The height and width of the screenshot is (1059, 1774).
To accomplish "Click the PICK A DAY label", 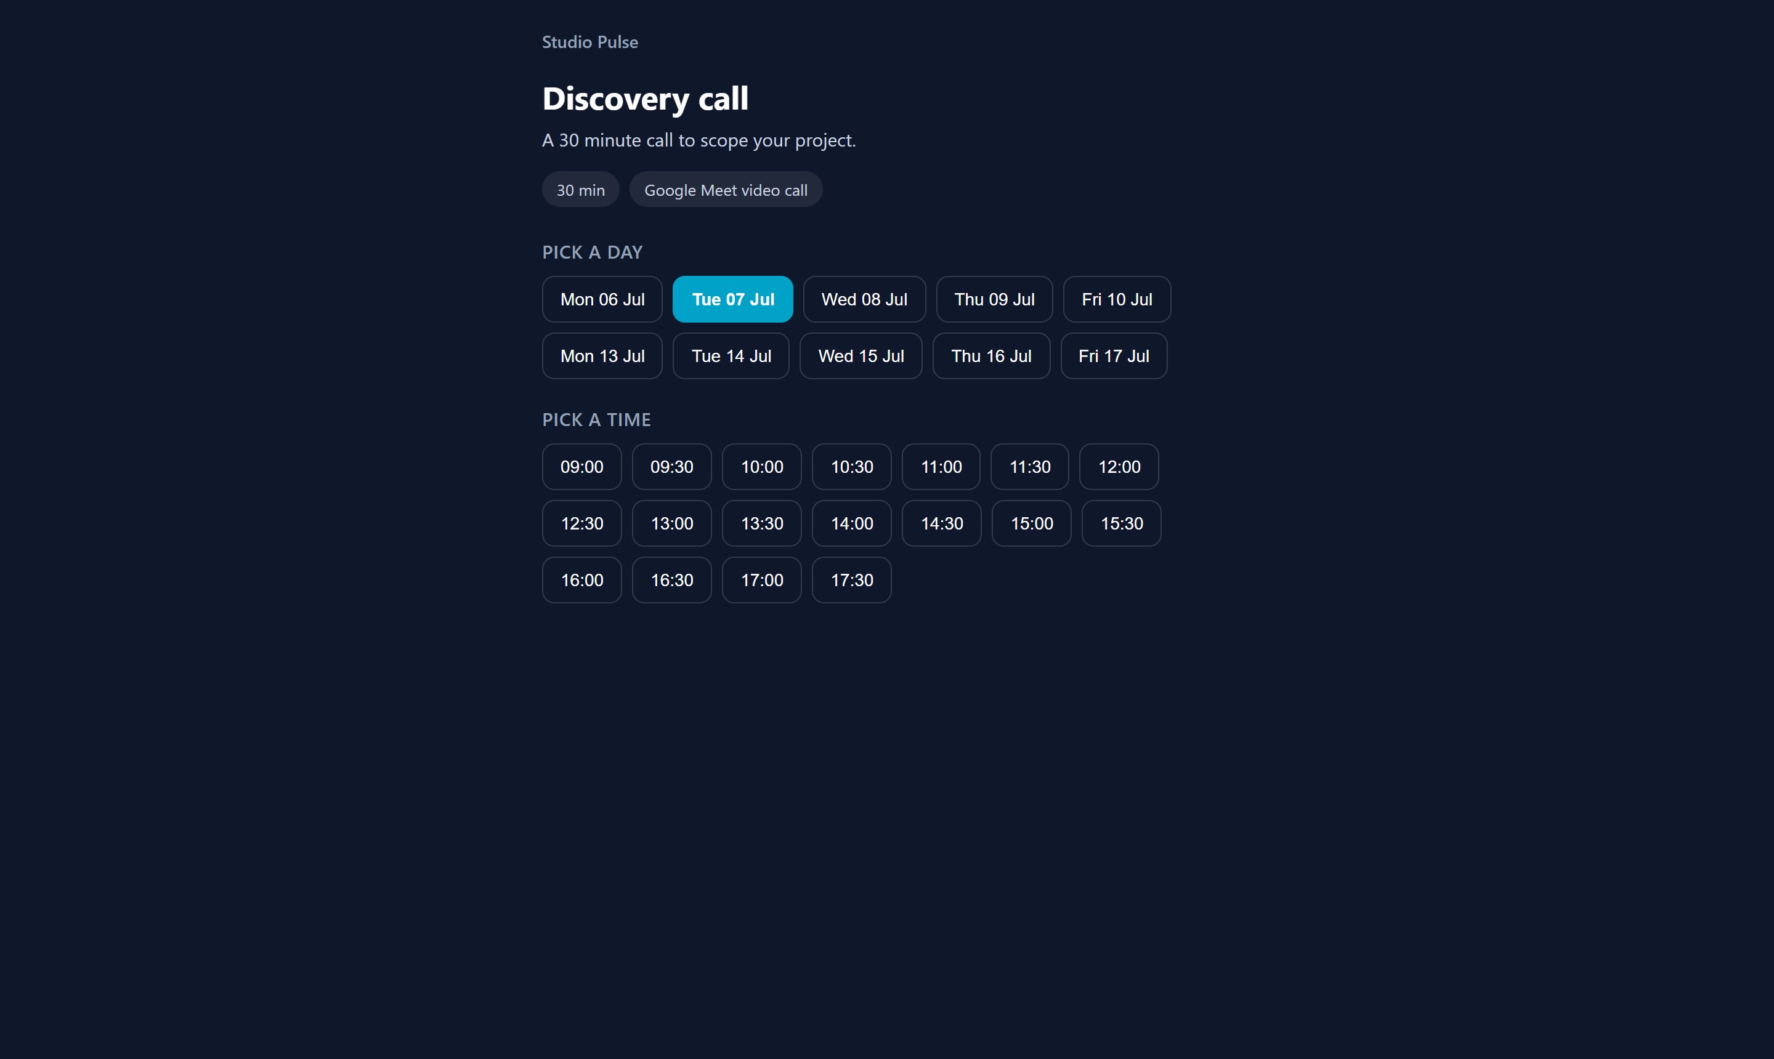I will tap(592, 252).
